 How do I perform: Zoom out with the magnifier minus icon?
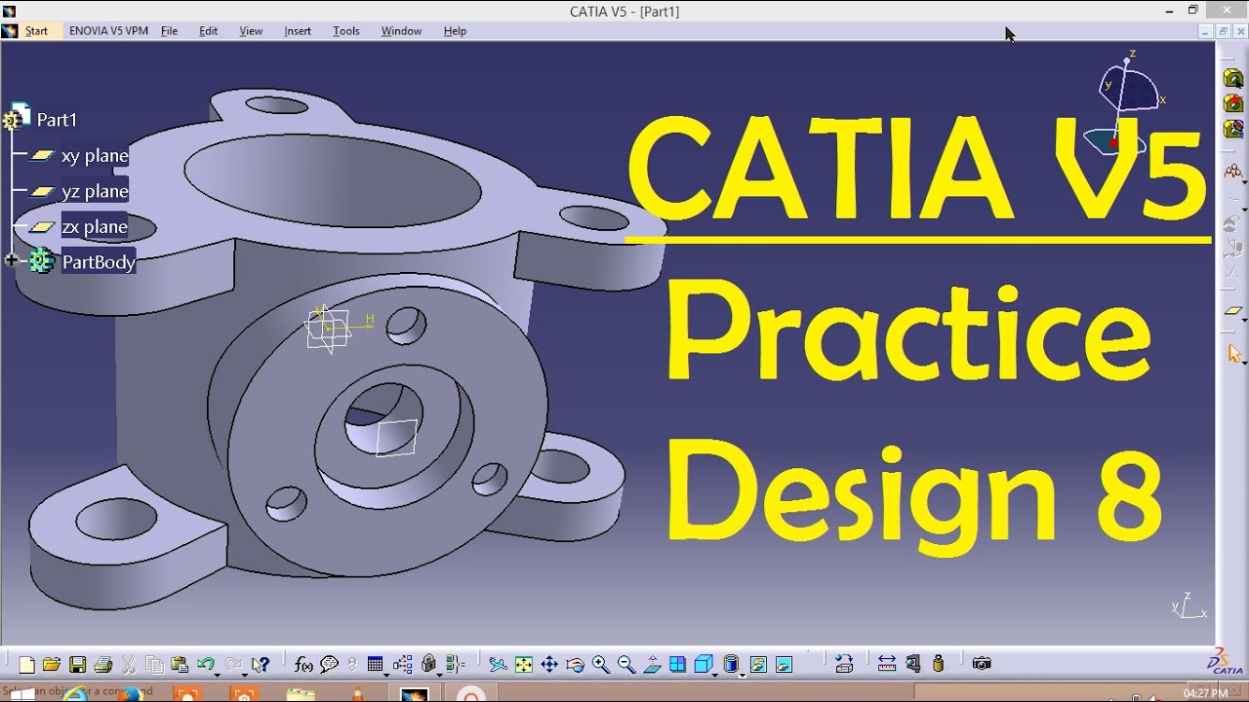coord(625,665)
